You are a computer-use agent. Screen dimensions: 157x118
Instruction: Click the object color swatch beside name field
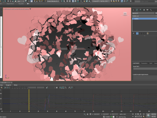point(156,13)
